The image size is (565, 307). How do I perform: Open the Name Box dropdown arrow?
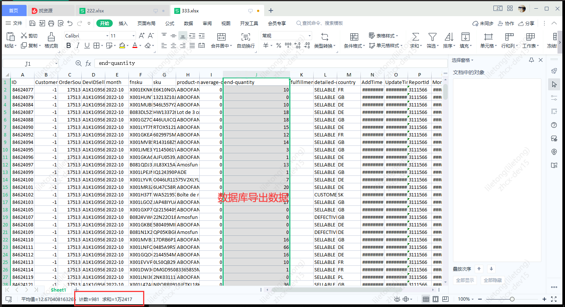[x=56, y=64]
